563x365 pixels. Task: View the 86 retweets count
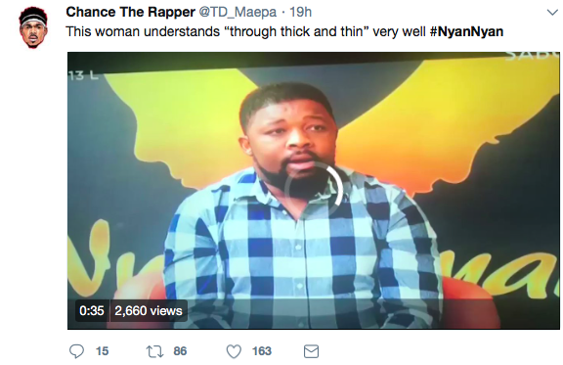point(180,351)
